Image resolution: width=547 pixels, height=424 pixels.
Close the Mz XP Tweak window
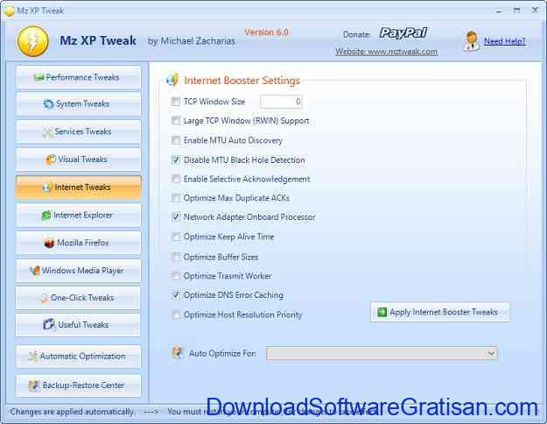[x=535, y=11]
